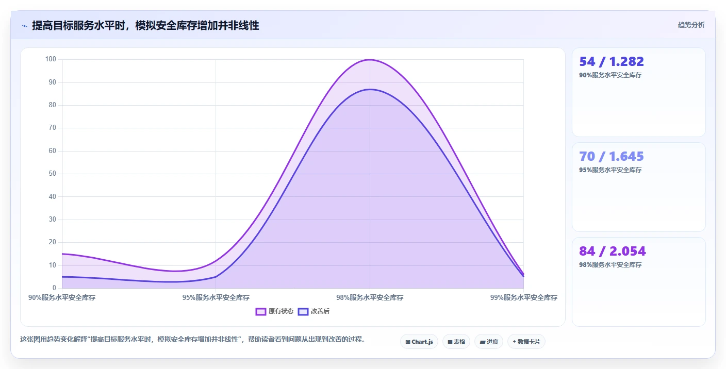Select the 数据卡片 tag chip
726x369 pixels.
[526, 342]
